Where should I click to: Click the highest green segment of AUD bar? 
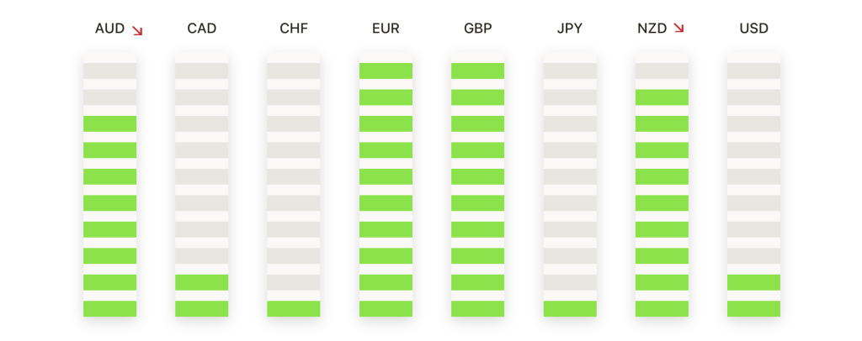(109, 123)
